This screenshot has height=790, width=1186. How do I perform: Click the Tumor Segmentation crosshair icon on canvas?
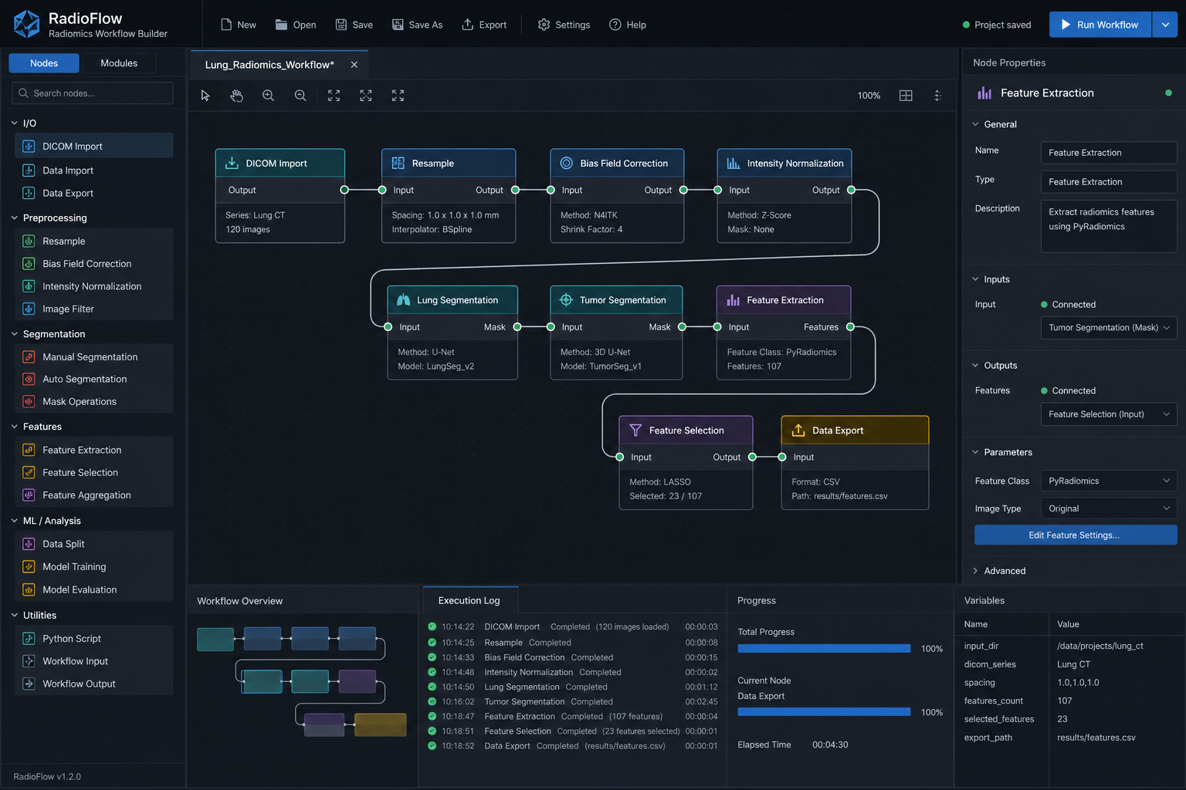[x=566, y=300]
